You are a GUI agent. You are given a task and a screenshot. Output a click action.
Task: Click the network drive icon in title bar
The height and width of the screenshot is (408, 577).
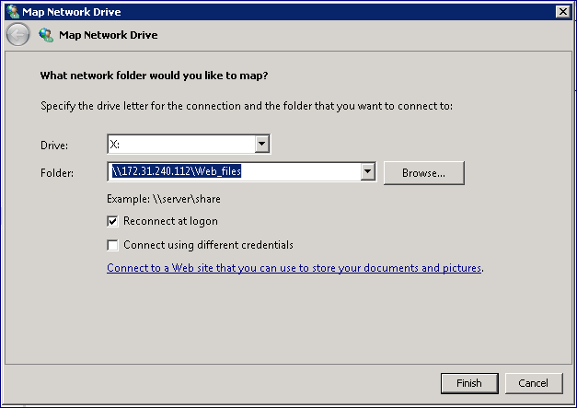coord(13,12)
